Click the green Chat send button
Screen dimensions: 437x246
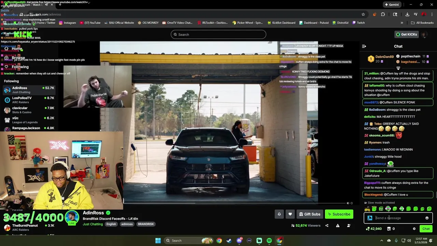coord(426,229)
